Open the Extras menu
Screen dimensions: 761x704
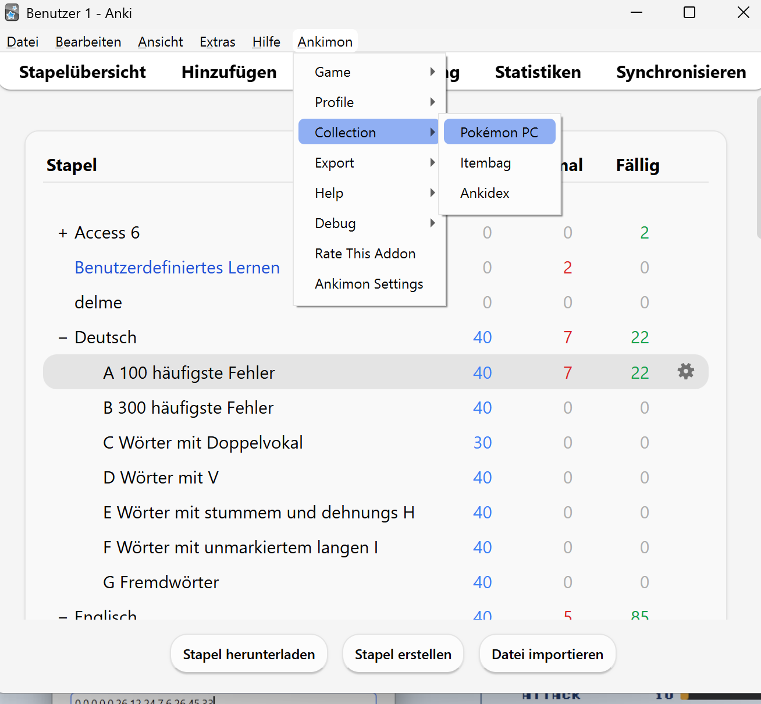(218, 42)
